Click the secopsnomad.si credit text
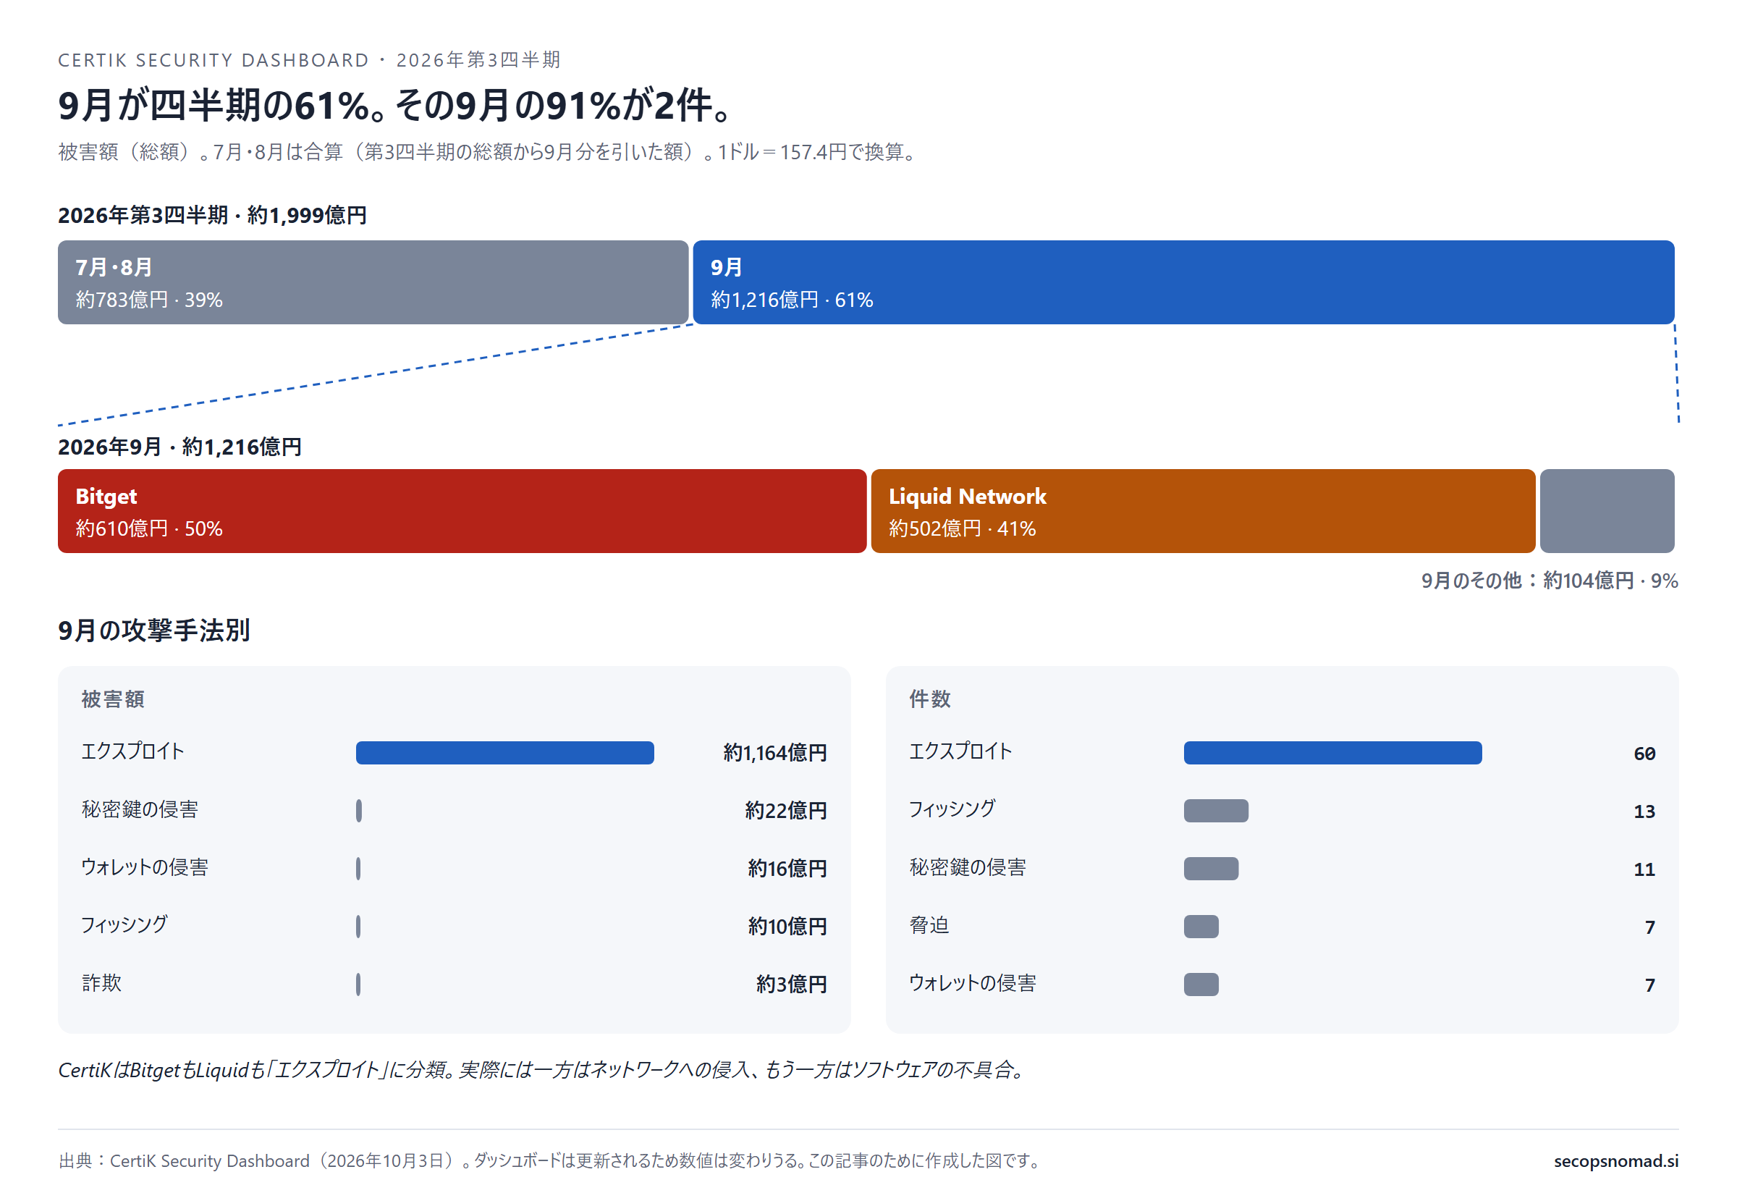Viewport: 1737px width, 1193px height. coord(1615,1160)
